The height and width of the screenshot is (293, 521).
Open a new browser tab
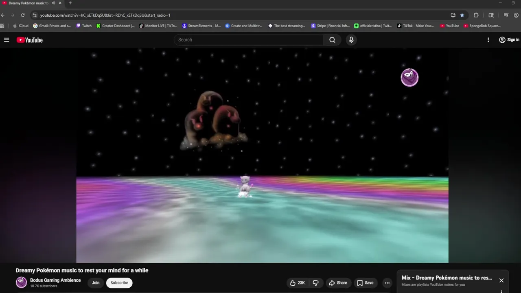click(70, 3)
